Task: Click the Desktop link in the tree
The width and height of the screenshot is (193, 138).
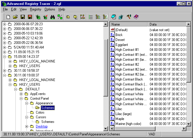Action: (x=41, y=126)
